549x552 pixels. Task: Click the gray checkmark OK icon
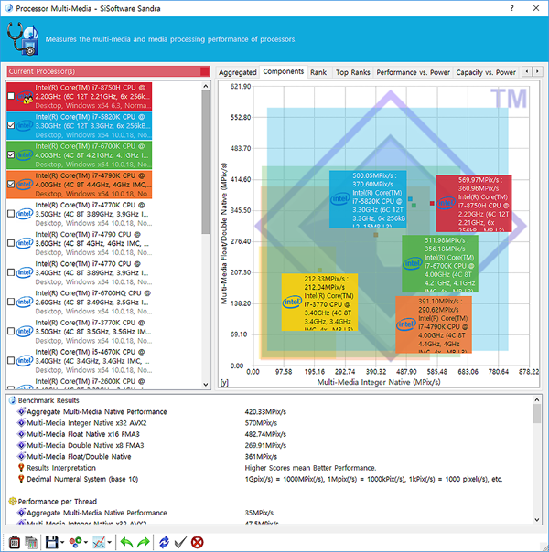[x=180, y=542]
